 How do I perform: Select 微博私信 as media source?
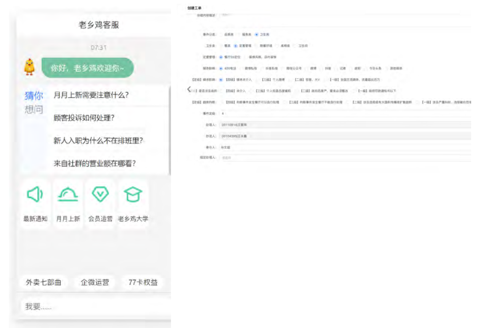[240, 68]
